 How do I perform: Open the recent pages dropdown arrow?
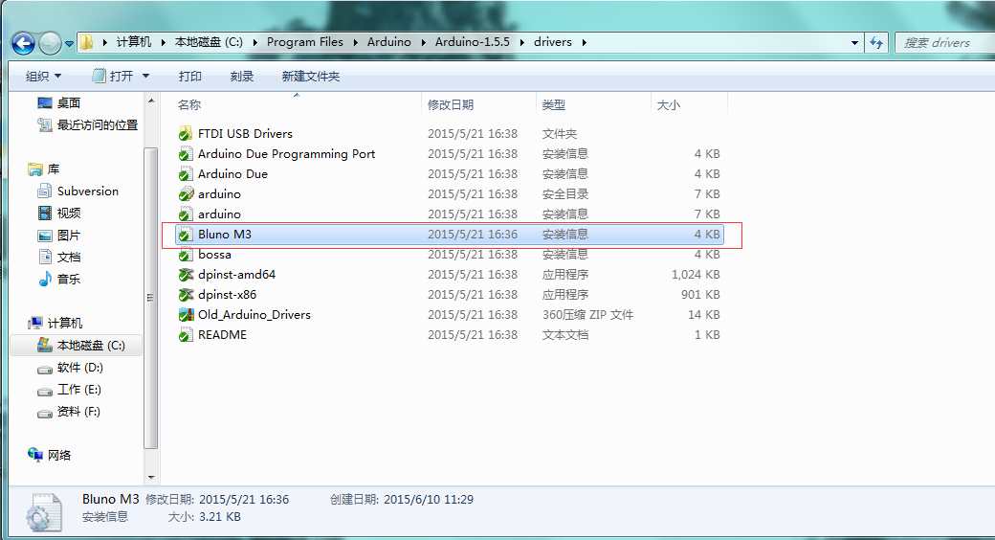(69, 44)
